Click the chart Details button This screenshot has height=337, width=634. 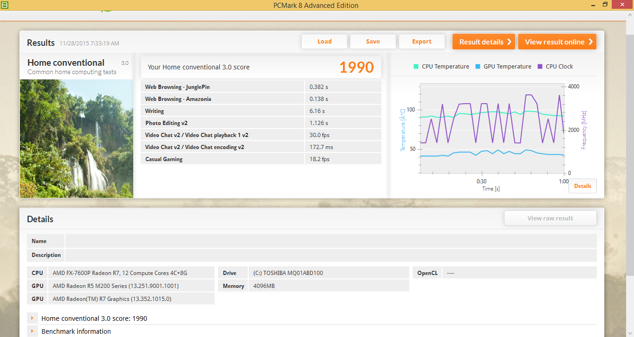pyautogui.click(x=582, y=186)
